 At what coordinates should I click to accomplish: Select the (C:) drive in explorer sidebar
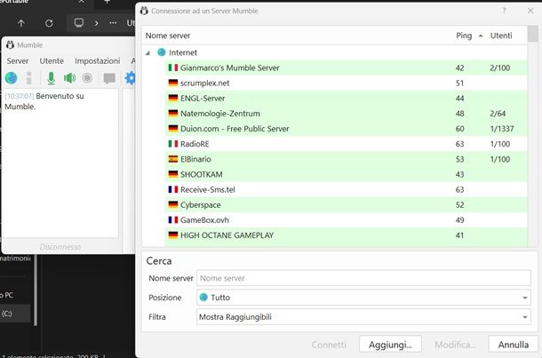click(15, 314)
